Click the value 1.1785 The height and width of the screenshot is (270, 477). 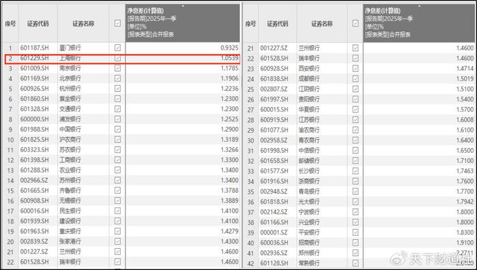point(230,68)
